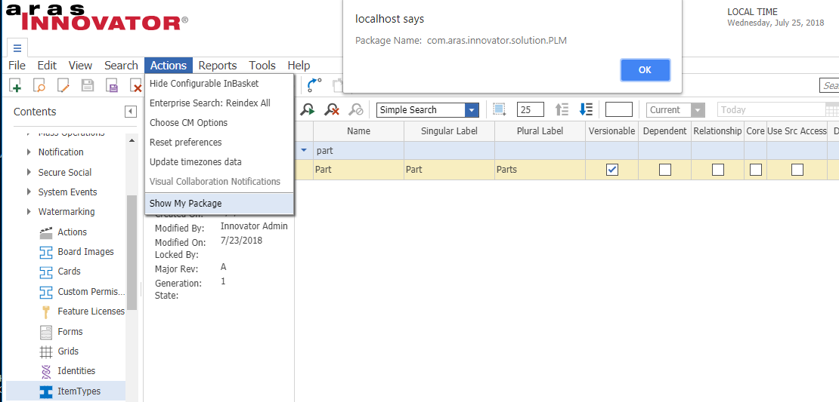
Task: Check the Use Src Access checkbox for Part
Action: pyautogui.click(x=797, y=170)
